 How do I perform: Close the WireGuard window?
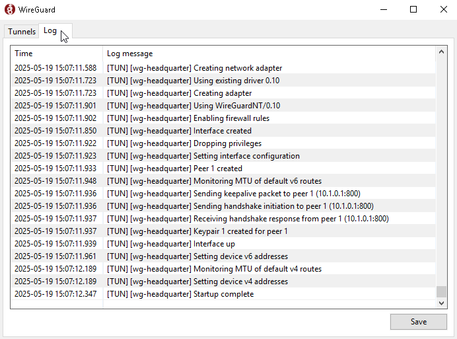(x=443, y=10)
